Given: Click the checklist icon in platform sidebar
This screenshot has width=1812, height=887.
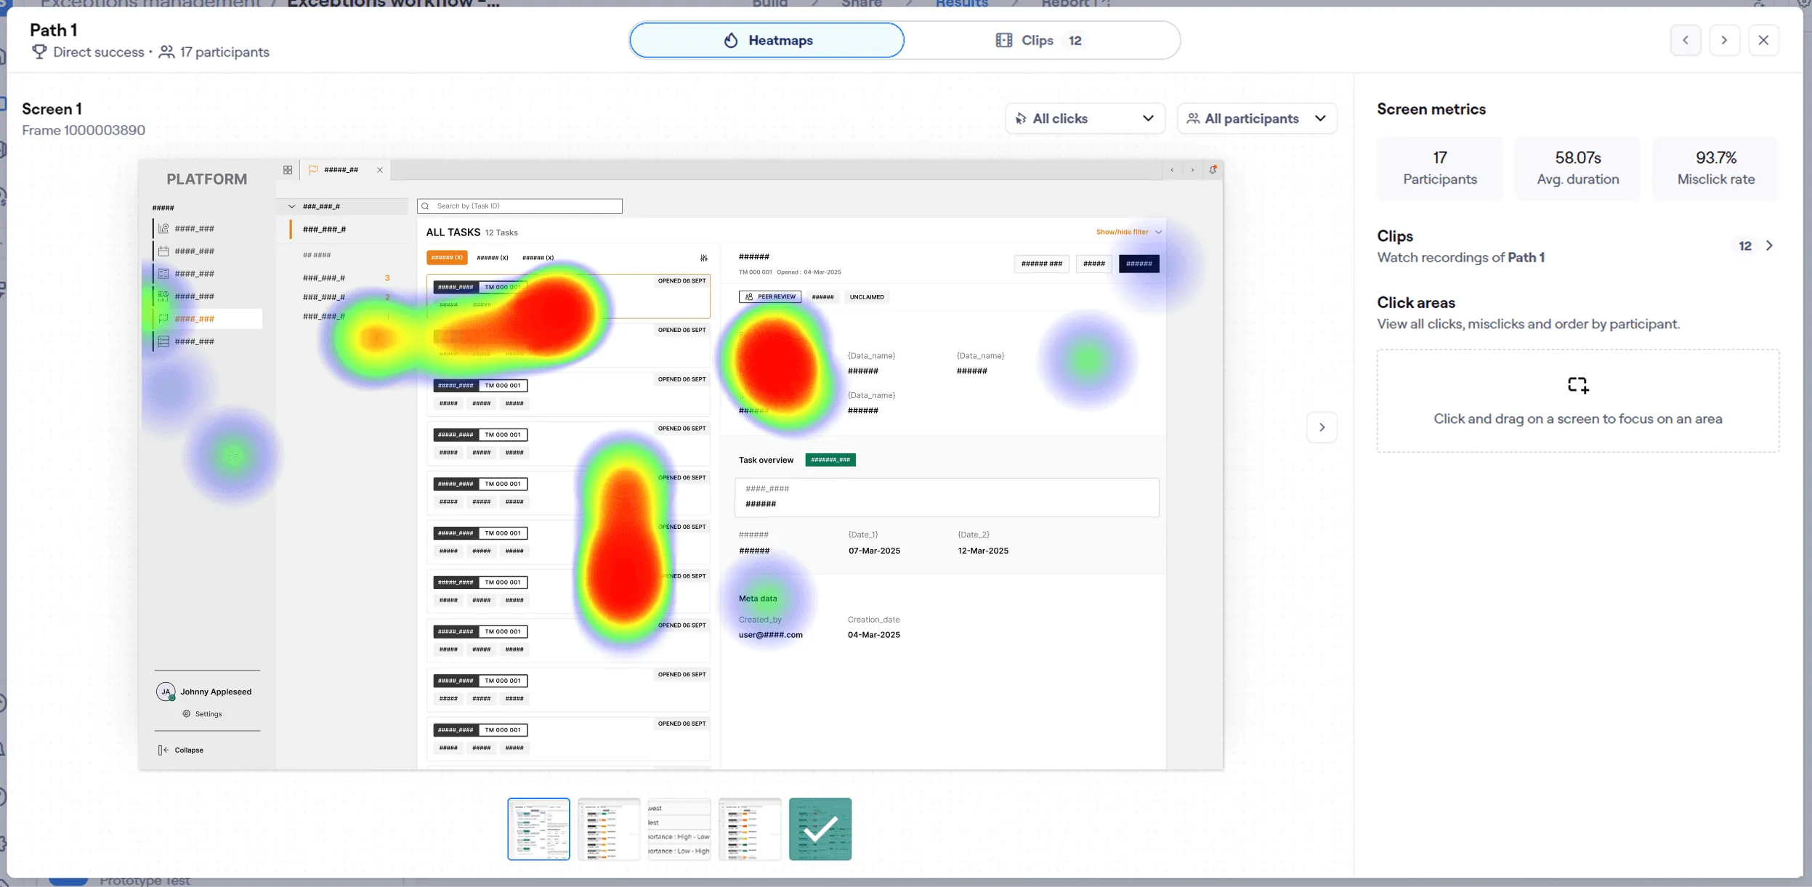Looking at the screenshot, I should click(x=163, y=274).
